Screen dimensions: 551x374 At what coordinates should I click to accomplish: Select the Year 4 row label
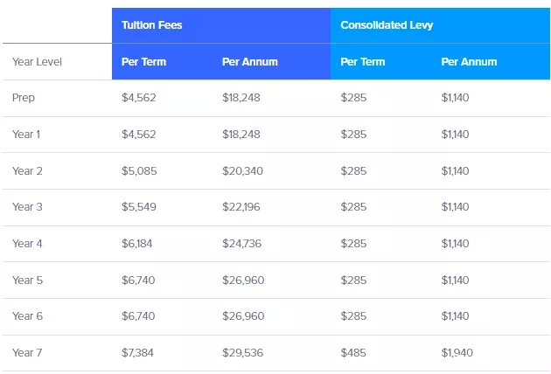27,244
